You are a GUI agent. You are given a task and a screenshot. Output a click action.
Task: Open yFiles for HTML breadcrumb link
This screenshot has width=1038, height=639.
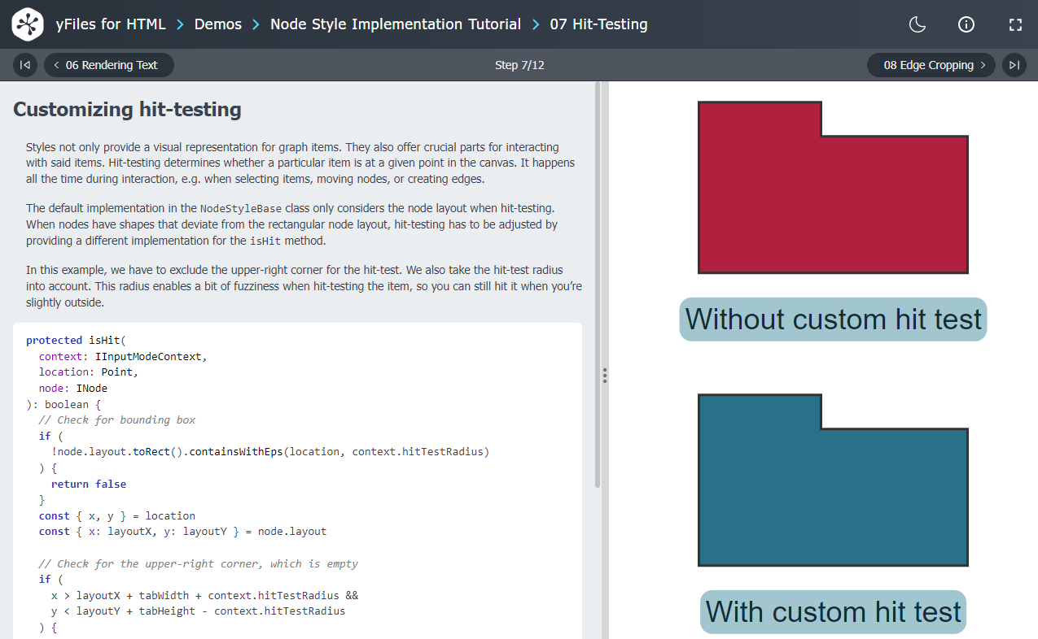111,24
